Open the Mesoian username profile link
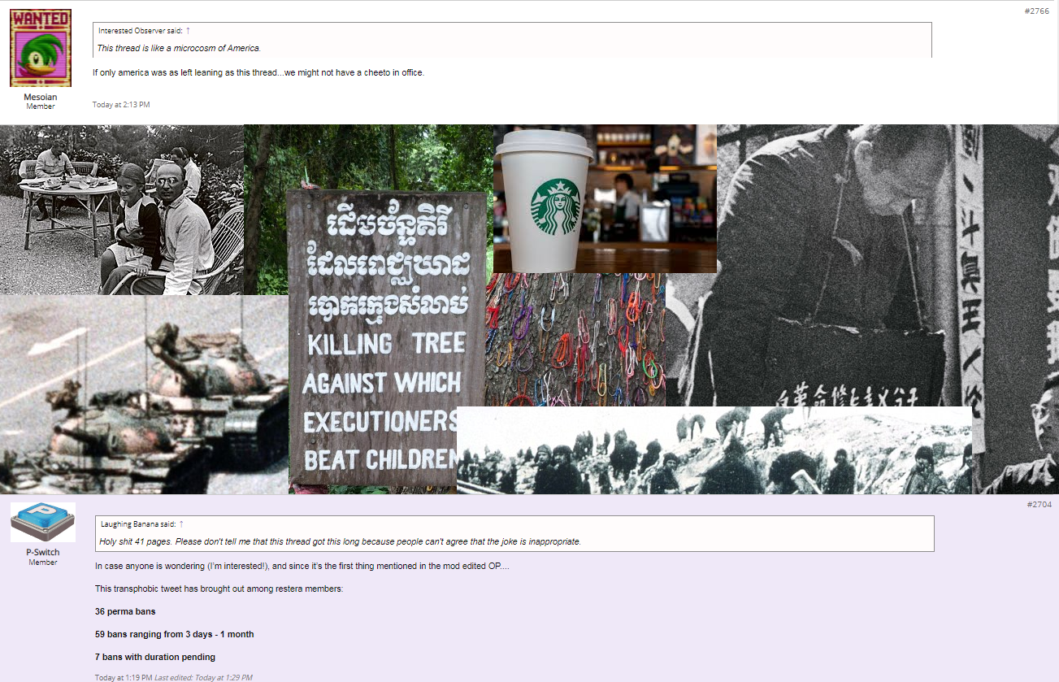The height and width of the screenshot is (682, 1059). tap(41, 97)
